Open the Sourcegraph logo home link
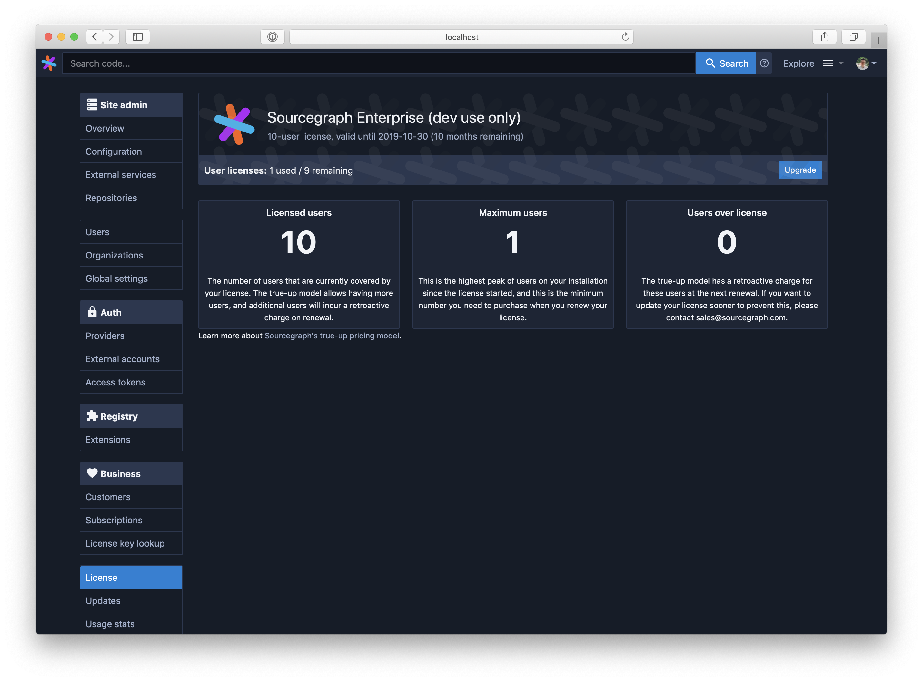 49,63
